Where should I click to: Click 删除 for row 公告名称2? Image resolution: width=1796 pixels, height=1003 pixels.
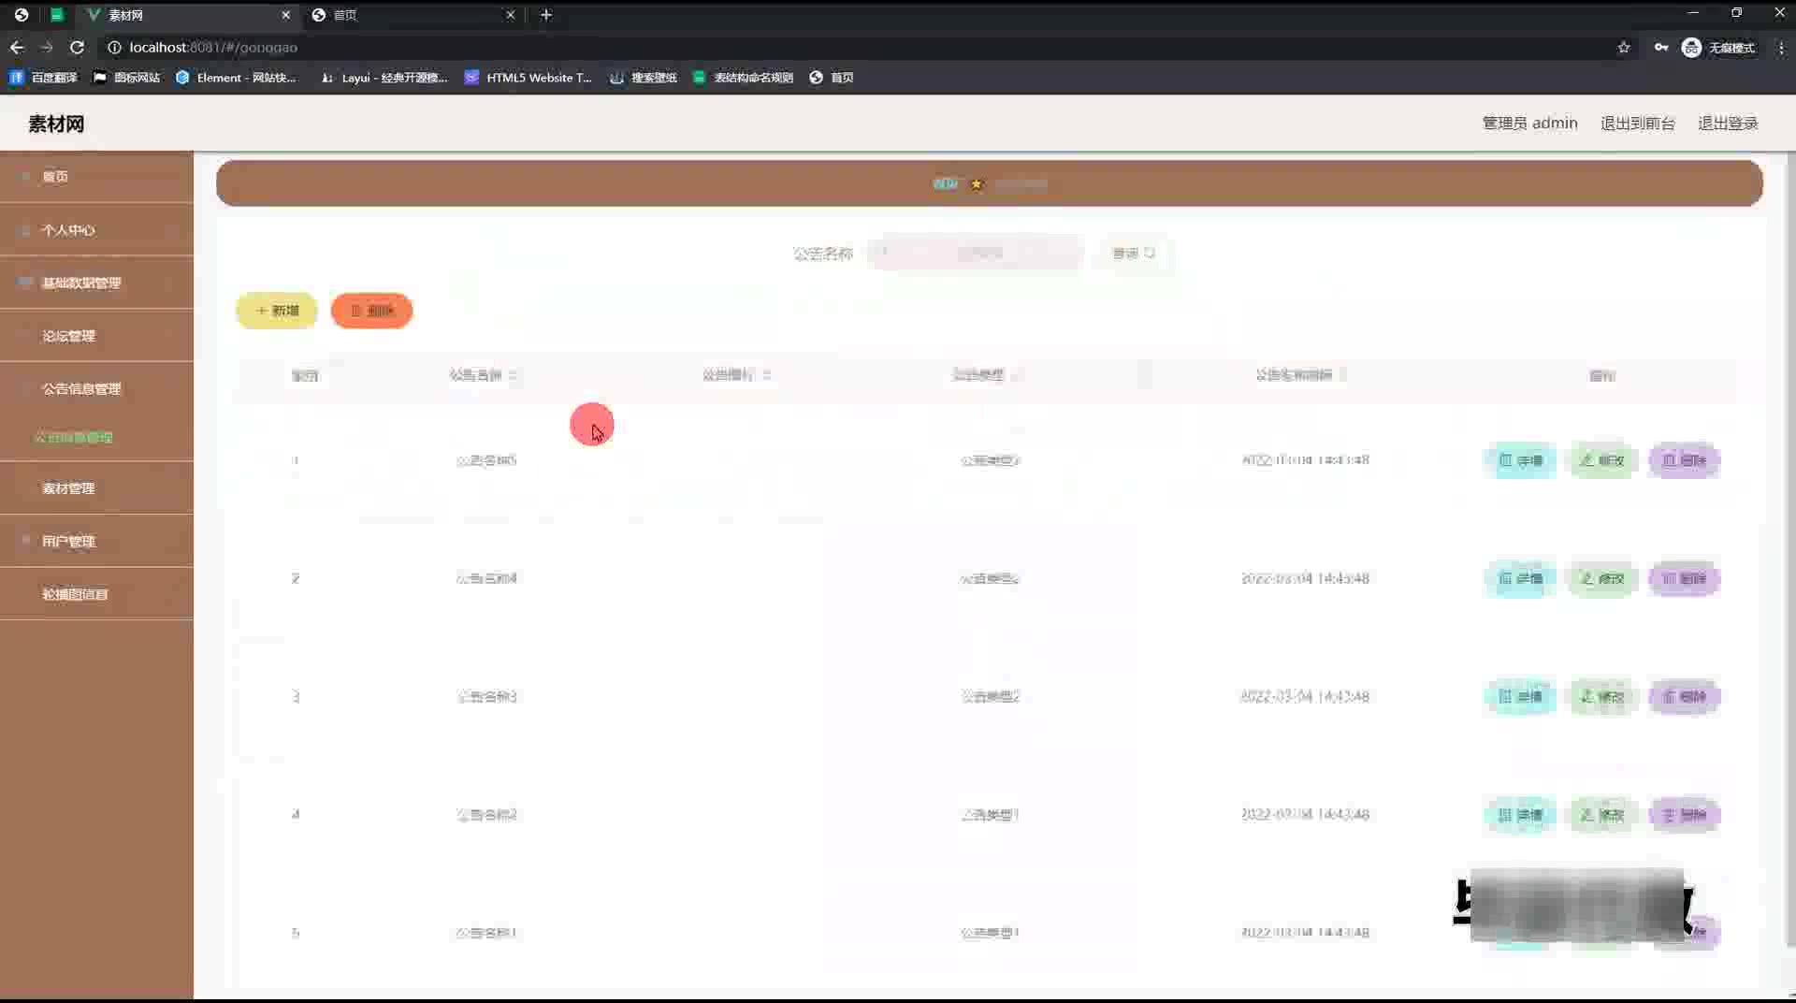click(x=1684, y=815)
